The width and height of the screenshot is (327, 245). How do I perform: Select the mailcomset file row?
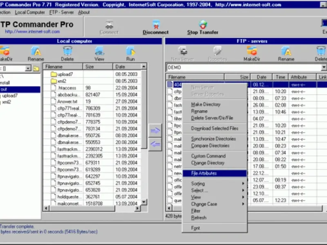coord(92,203)
